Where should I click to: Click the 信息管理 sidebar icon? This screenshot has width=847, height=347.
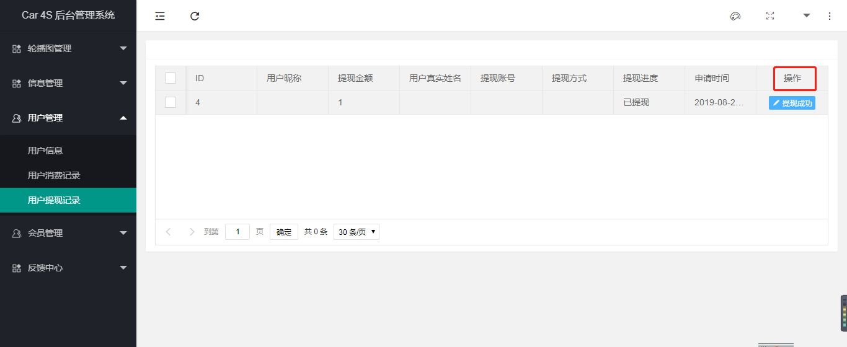pyautogui.click(x=17, y=83)
